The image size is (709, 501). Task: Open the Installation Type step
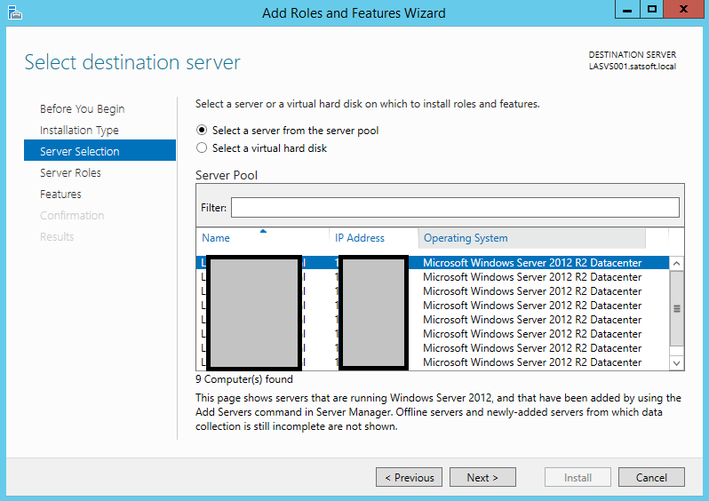[79, 131]
